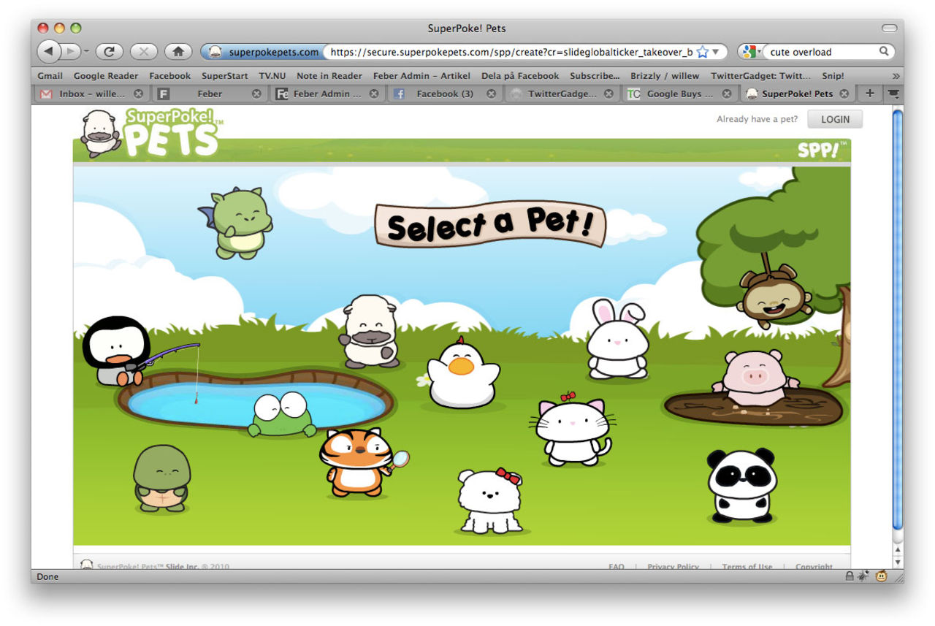Pick the orange tiger with magnifying glass
This screenshot has height=626, width=935.
358,462
